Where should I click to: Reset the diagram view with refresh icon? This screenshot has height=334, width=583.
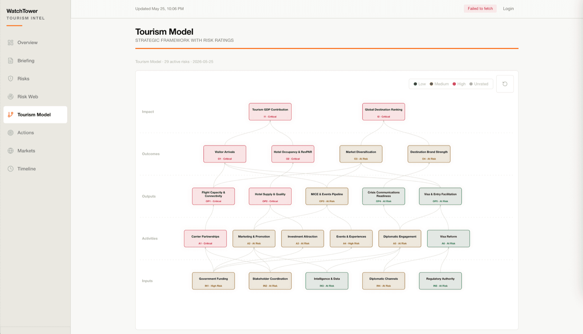505,84
